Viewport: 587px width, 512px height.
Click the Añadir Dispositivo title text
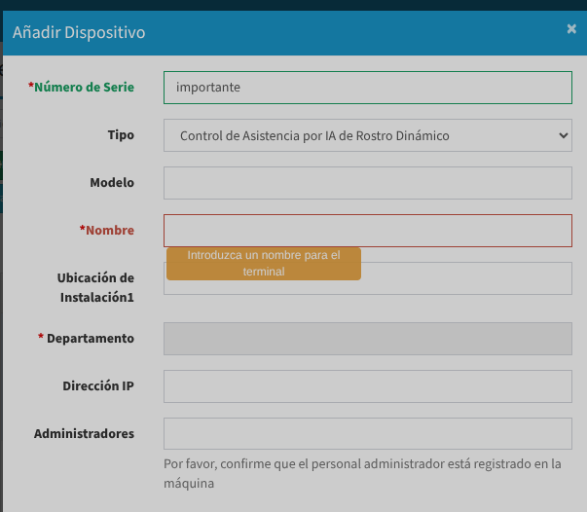(x=79, y=33)
